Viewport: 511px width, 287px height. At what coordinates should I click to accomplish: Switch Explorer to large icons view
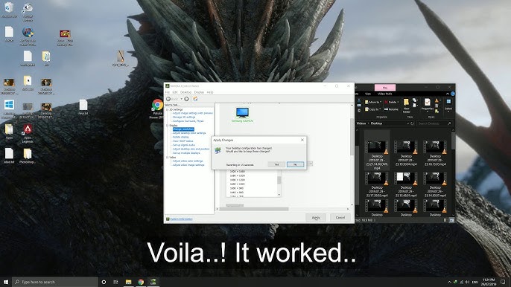pos(451,220)
